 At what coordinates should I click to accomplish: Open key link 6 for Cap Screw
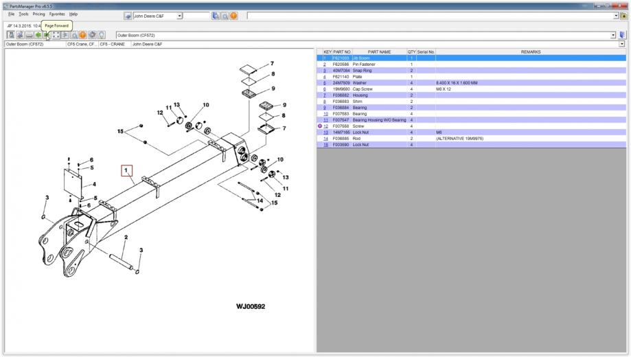click(x=324, y=89)
